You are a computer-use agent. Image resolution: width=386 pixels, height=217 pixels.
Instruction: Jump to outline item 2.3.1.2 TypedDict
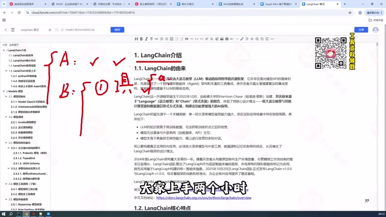click(x=24, y=158)
